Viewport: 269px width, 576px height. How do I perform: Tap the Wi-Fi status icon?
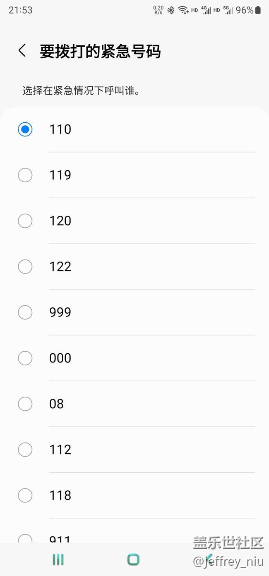click(183, 10)
